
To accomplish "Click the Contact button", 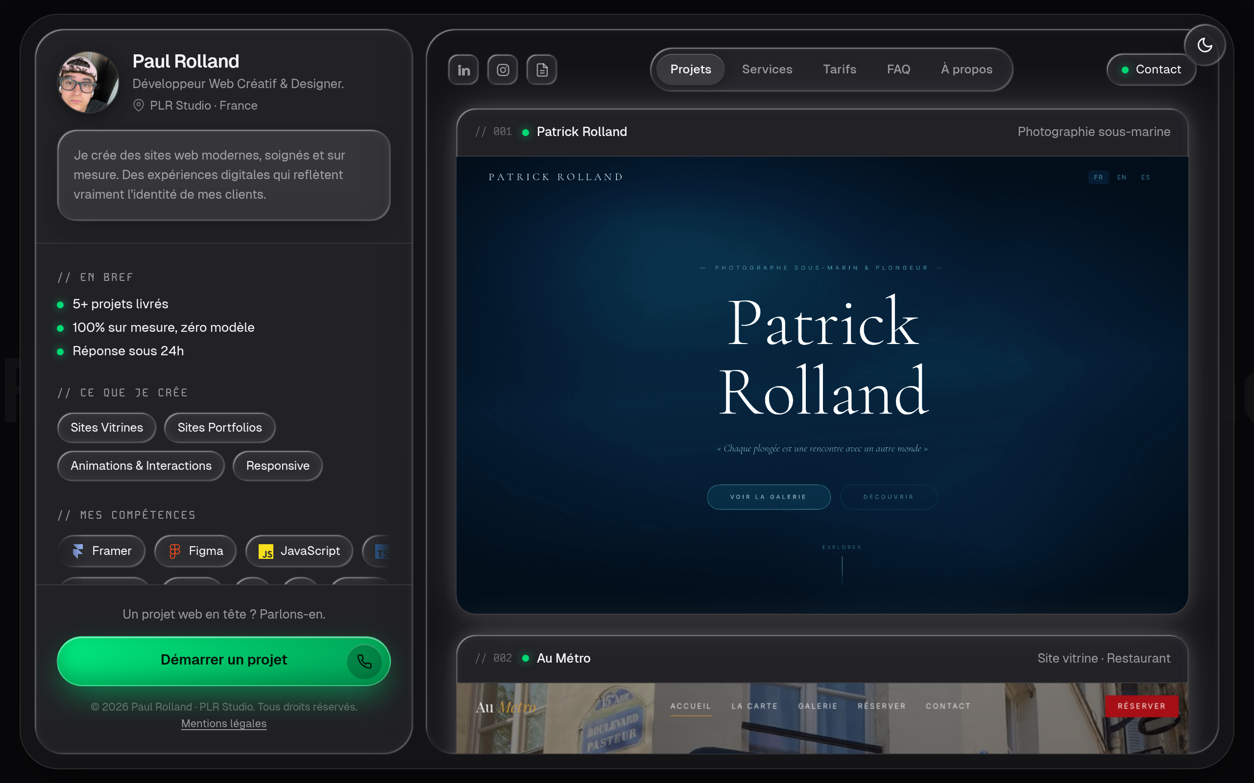I will [1152, 69].
